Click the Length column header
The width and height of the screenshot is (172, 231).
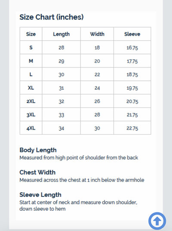(61, 34)
